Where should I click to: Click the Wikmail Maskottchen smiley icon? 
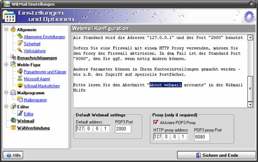tap(20, 85)
